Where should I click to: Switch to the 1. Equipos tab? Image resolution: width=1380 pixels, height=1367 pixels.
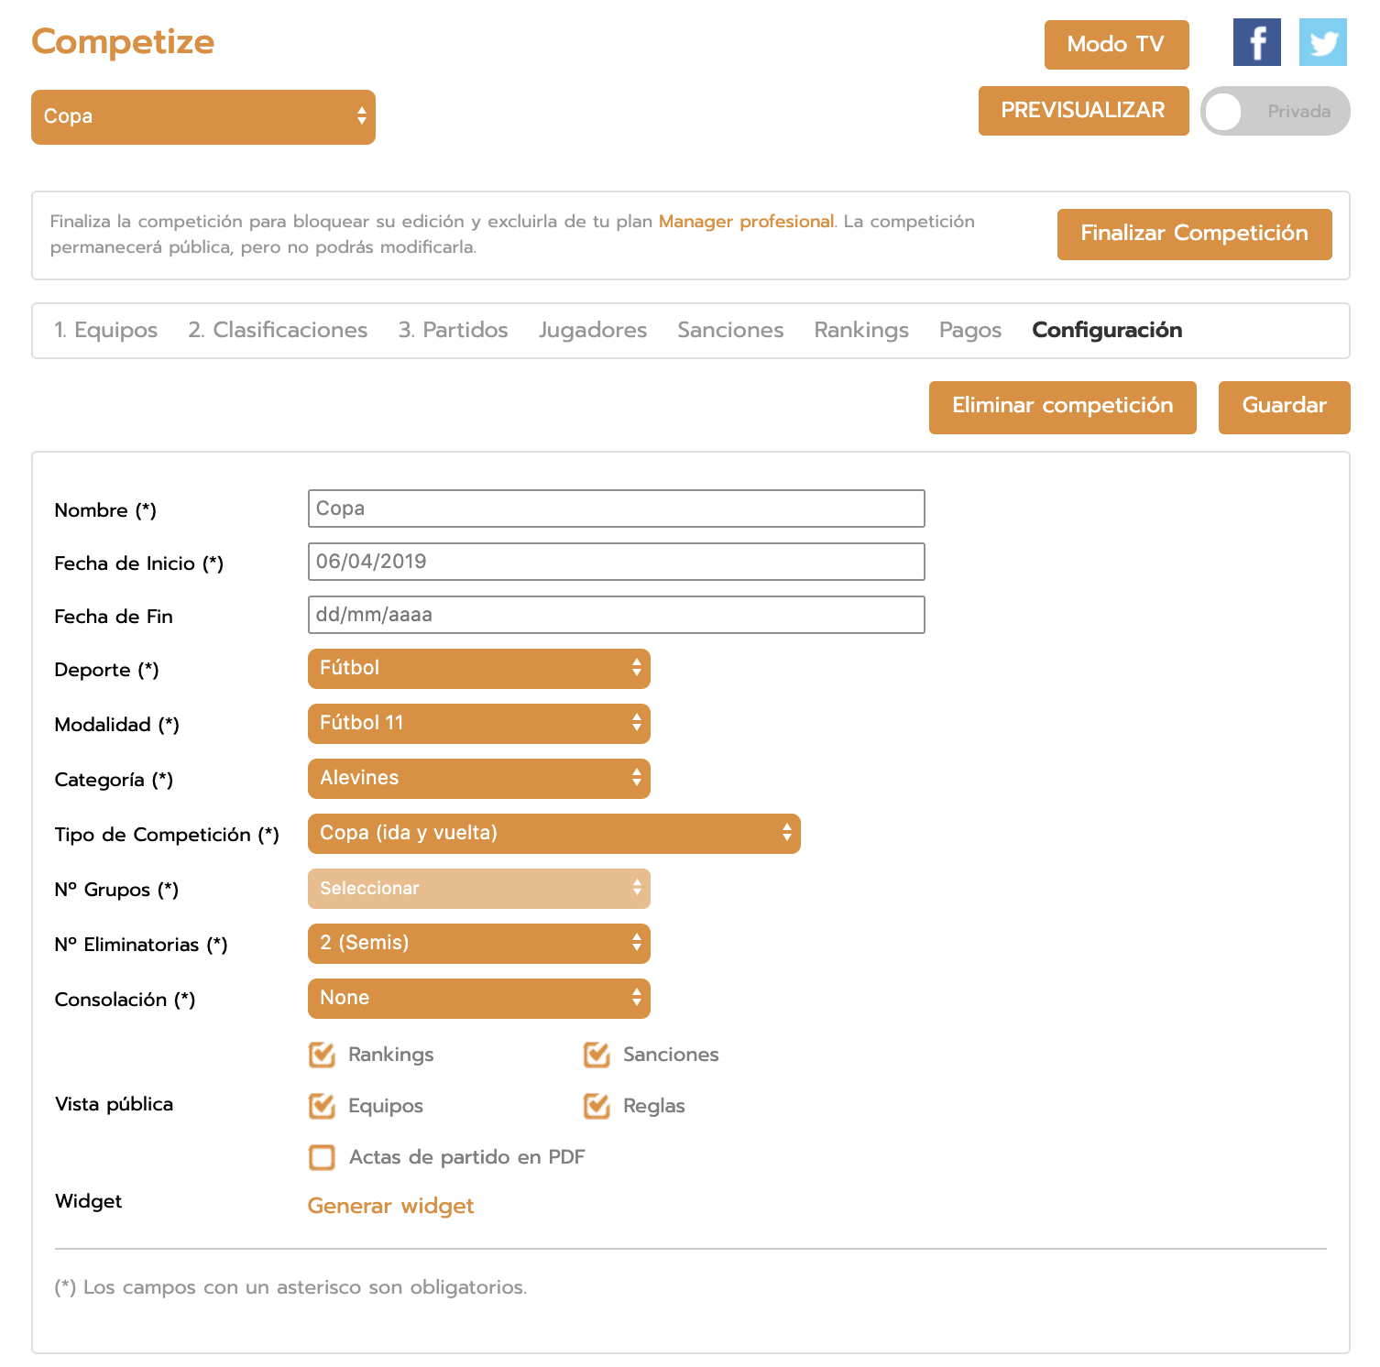point(105,330)
